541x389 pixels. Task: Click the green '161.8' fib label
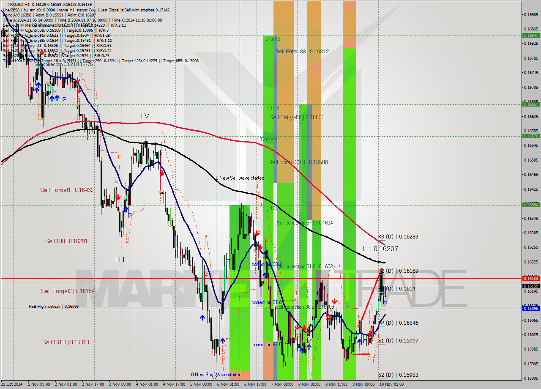tap(273, 108)
